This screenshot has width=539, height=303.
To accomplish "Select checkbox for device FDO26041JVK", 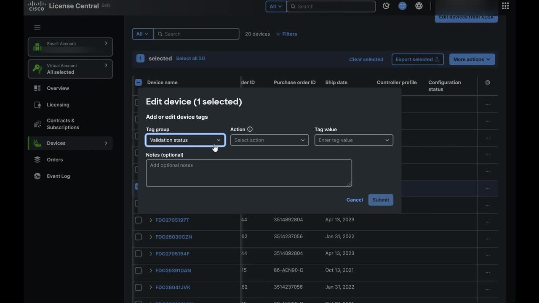I will click(x=139, y=287).
